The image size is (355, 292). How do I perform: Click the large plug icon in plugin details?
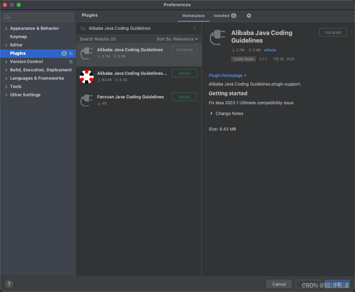tap(218, 37)
